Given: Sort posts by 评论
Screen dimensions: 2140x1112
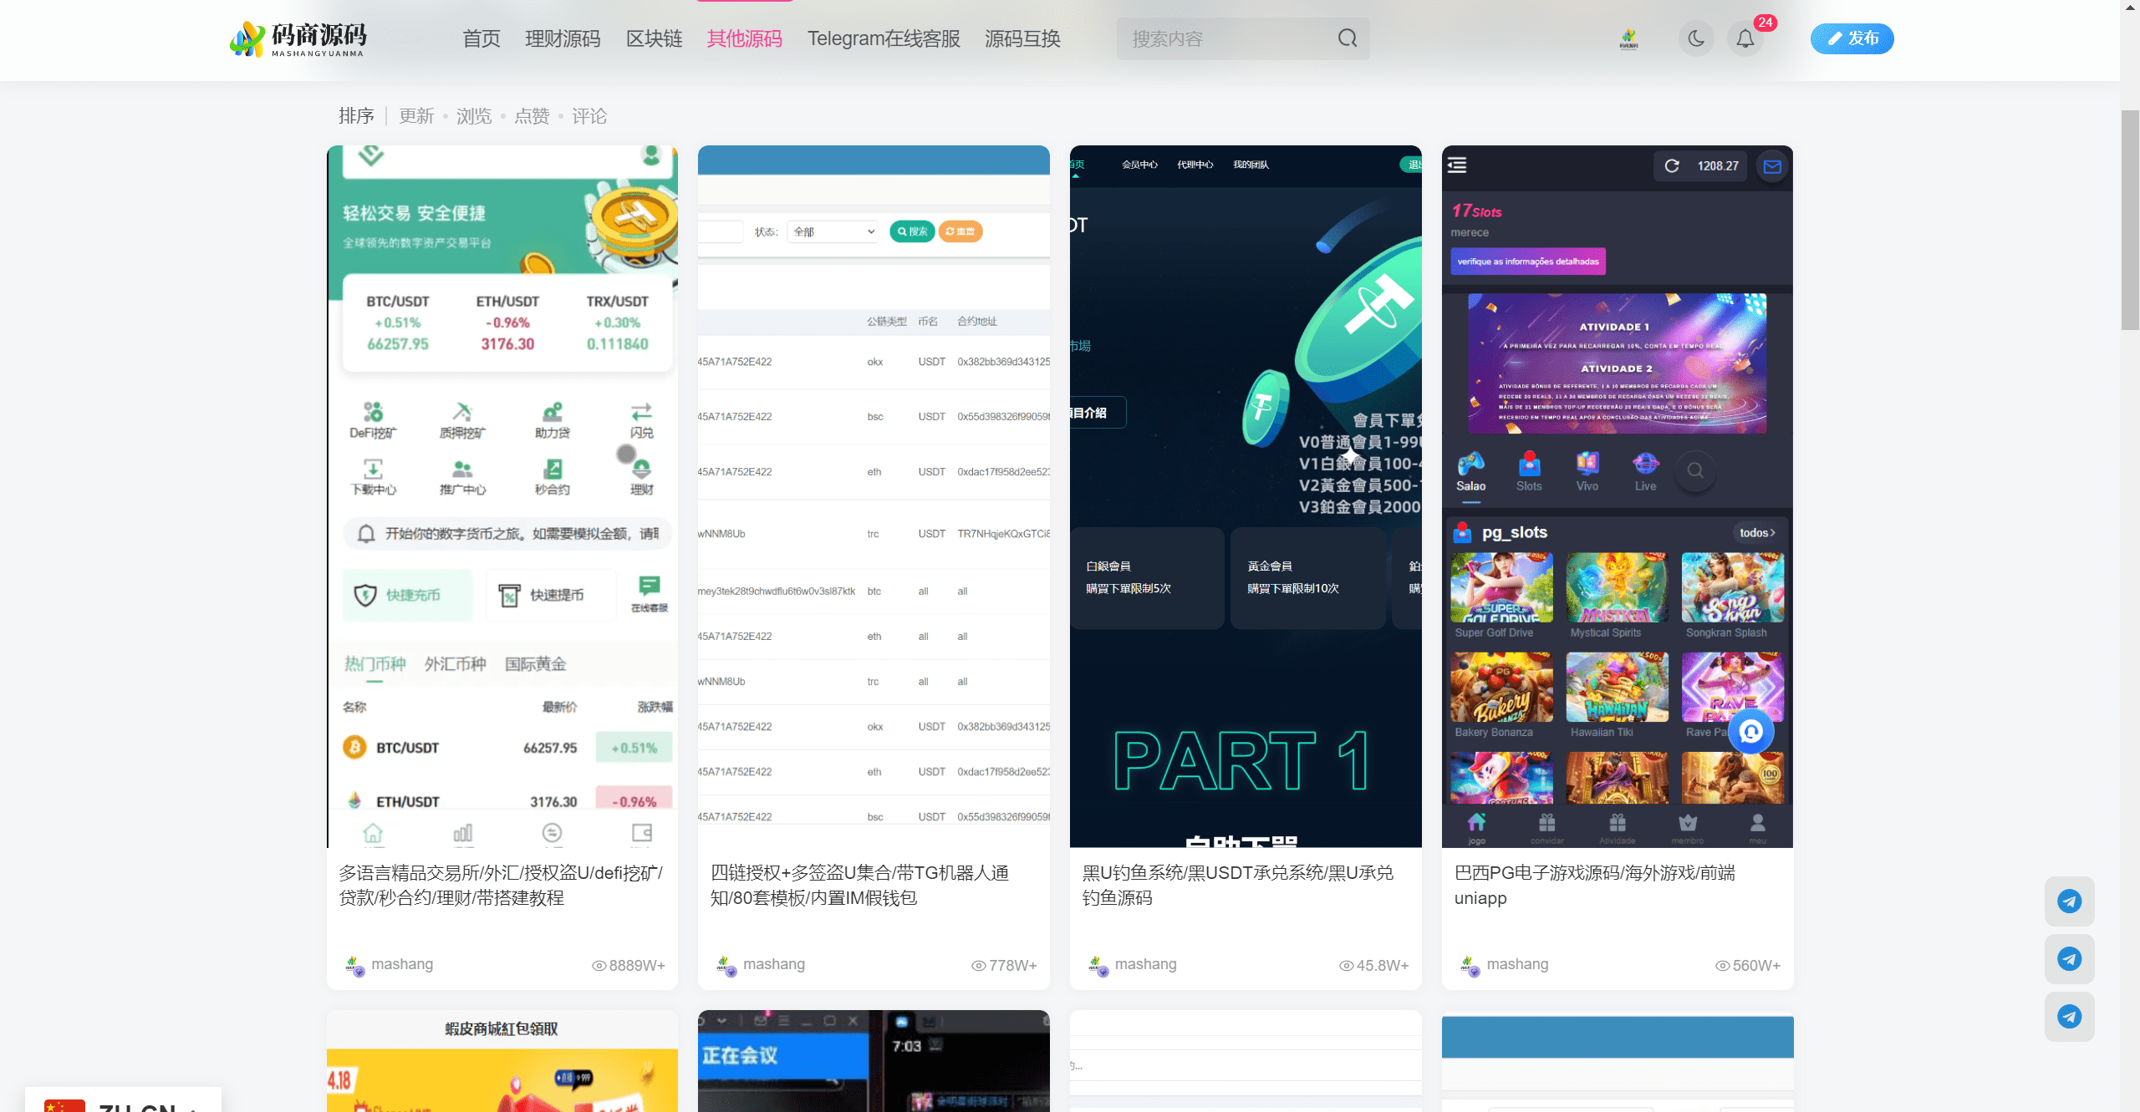Looking at the screenshot, I should click(589, 116).
